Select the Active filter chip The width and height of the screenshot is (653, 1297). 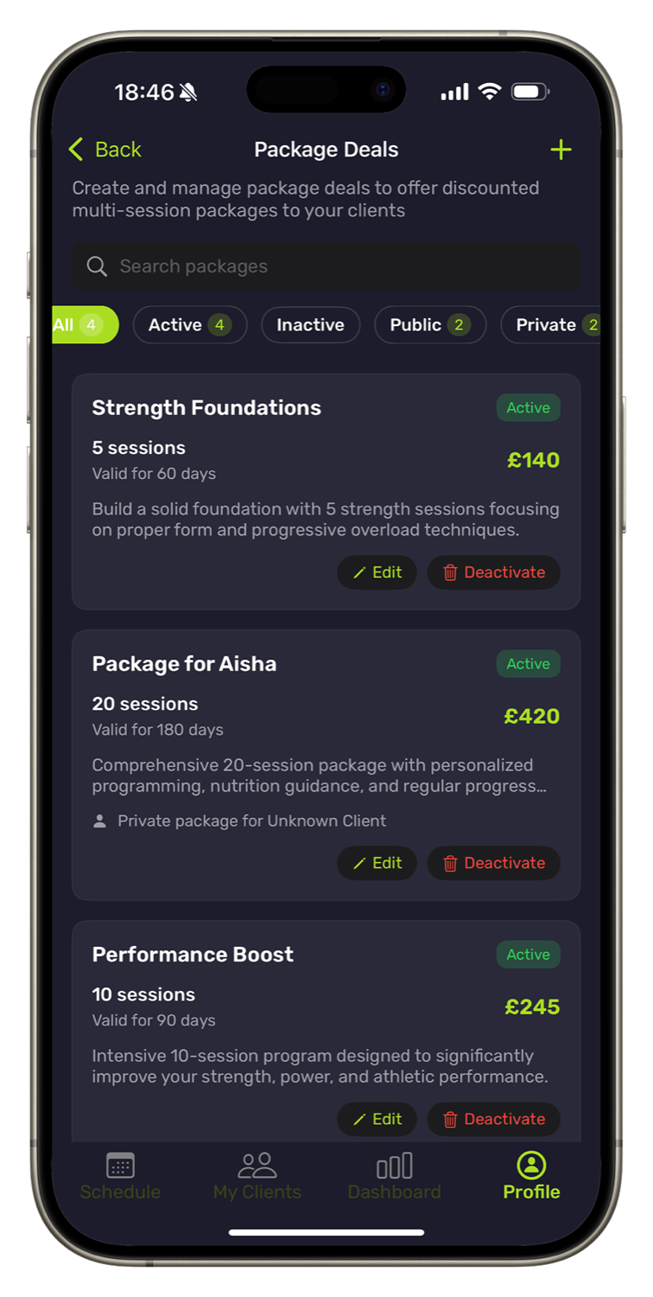(x=189, y=324)
